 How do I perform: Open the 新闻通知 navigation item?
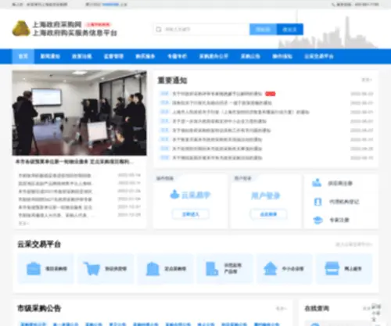(50, 56)
